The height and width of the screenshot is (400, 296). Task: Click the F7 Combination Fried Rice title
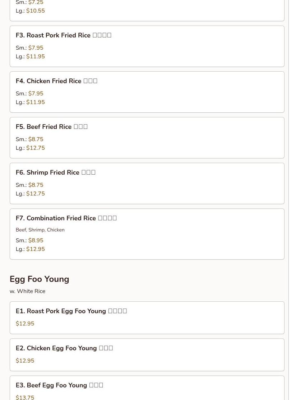[66, 218]
